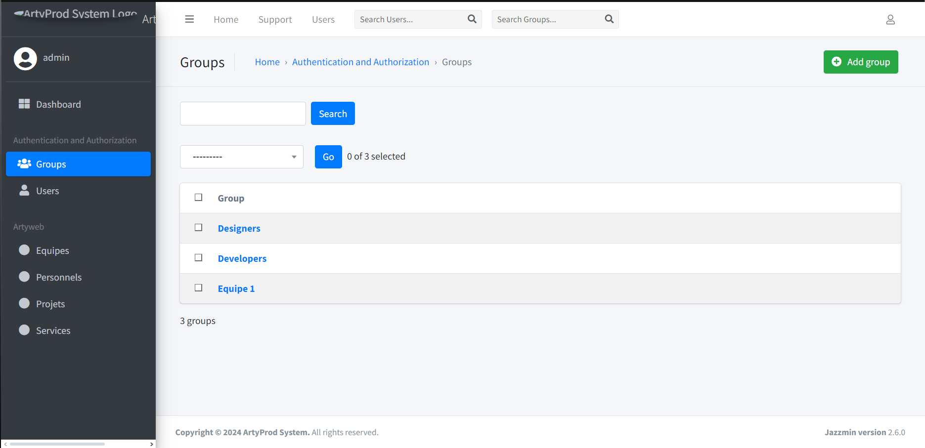Viewport: 925px width, 448px height.
Task: Open Services in the sidebar
Action: click(53, 330)
